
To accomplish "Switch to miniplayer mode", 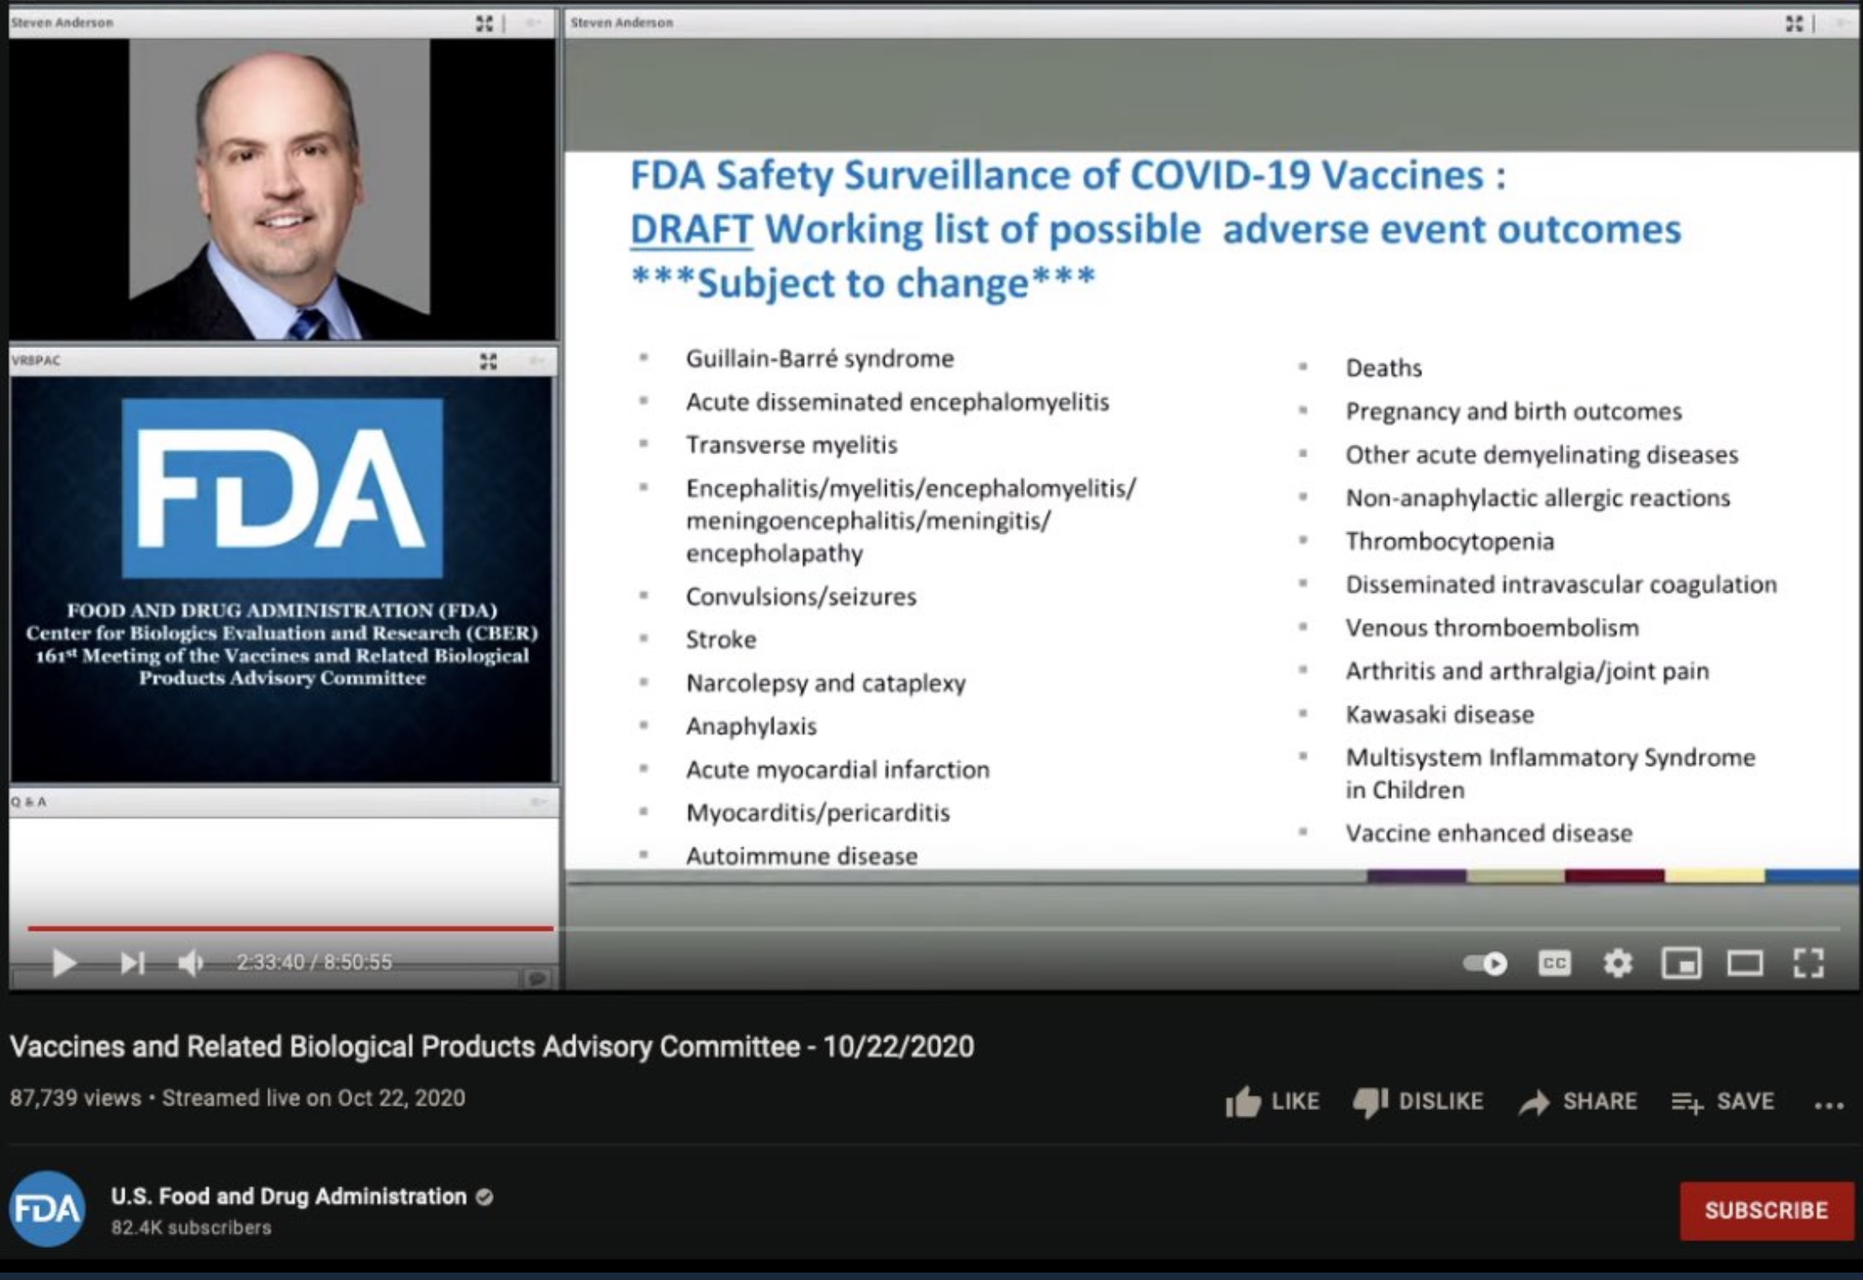I will click(x=1681, y=963).
